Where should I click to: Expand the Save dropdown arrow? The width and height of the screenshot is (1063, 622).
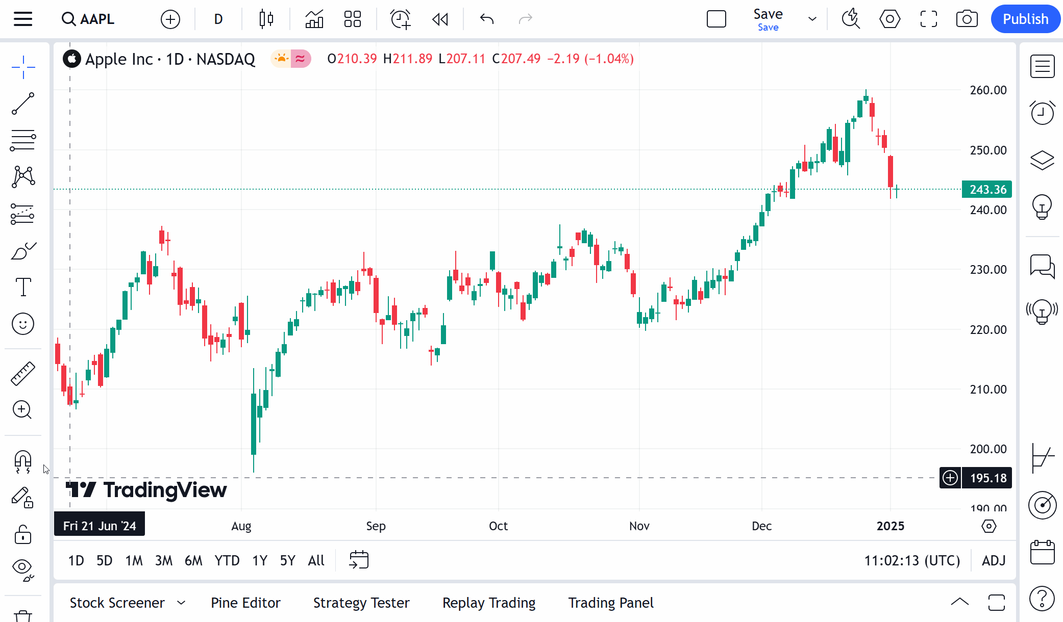tap(812, 19)
